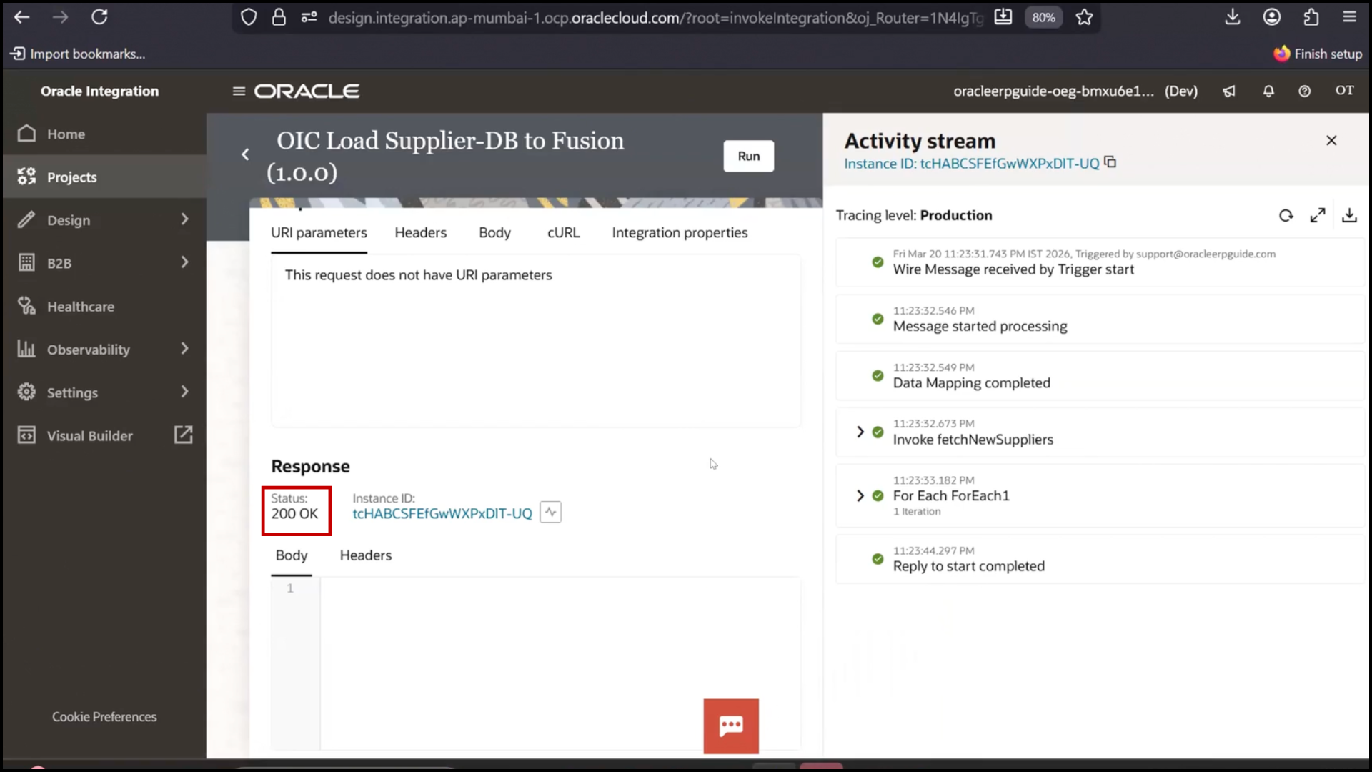1372x772 pixels.
Task: Open the announcements megaphone icon
Action: coord(1228,91)
